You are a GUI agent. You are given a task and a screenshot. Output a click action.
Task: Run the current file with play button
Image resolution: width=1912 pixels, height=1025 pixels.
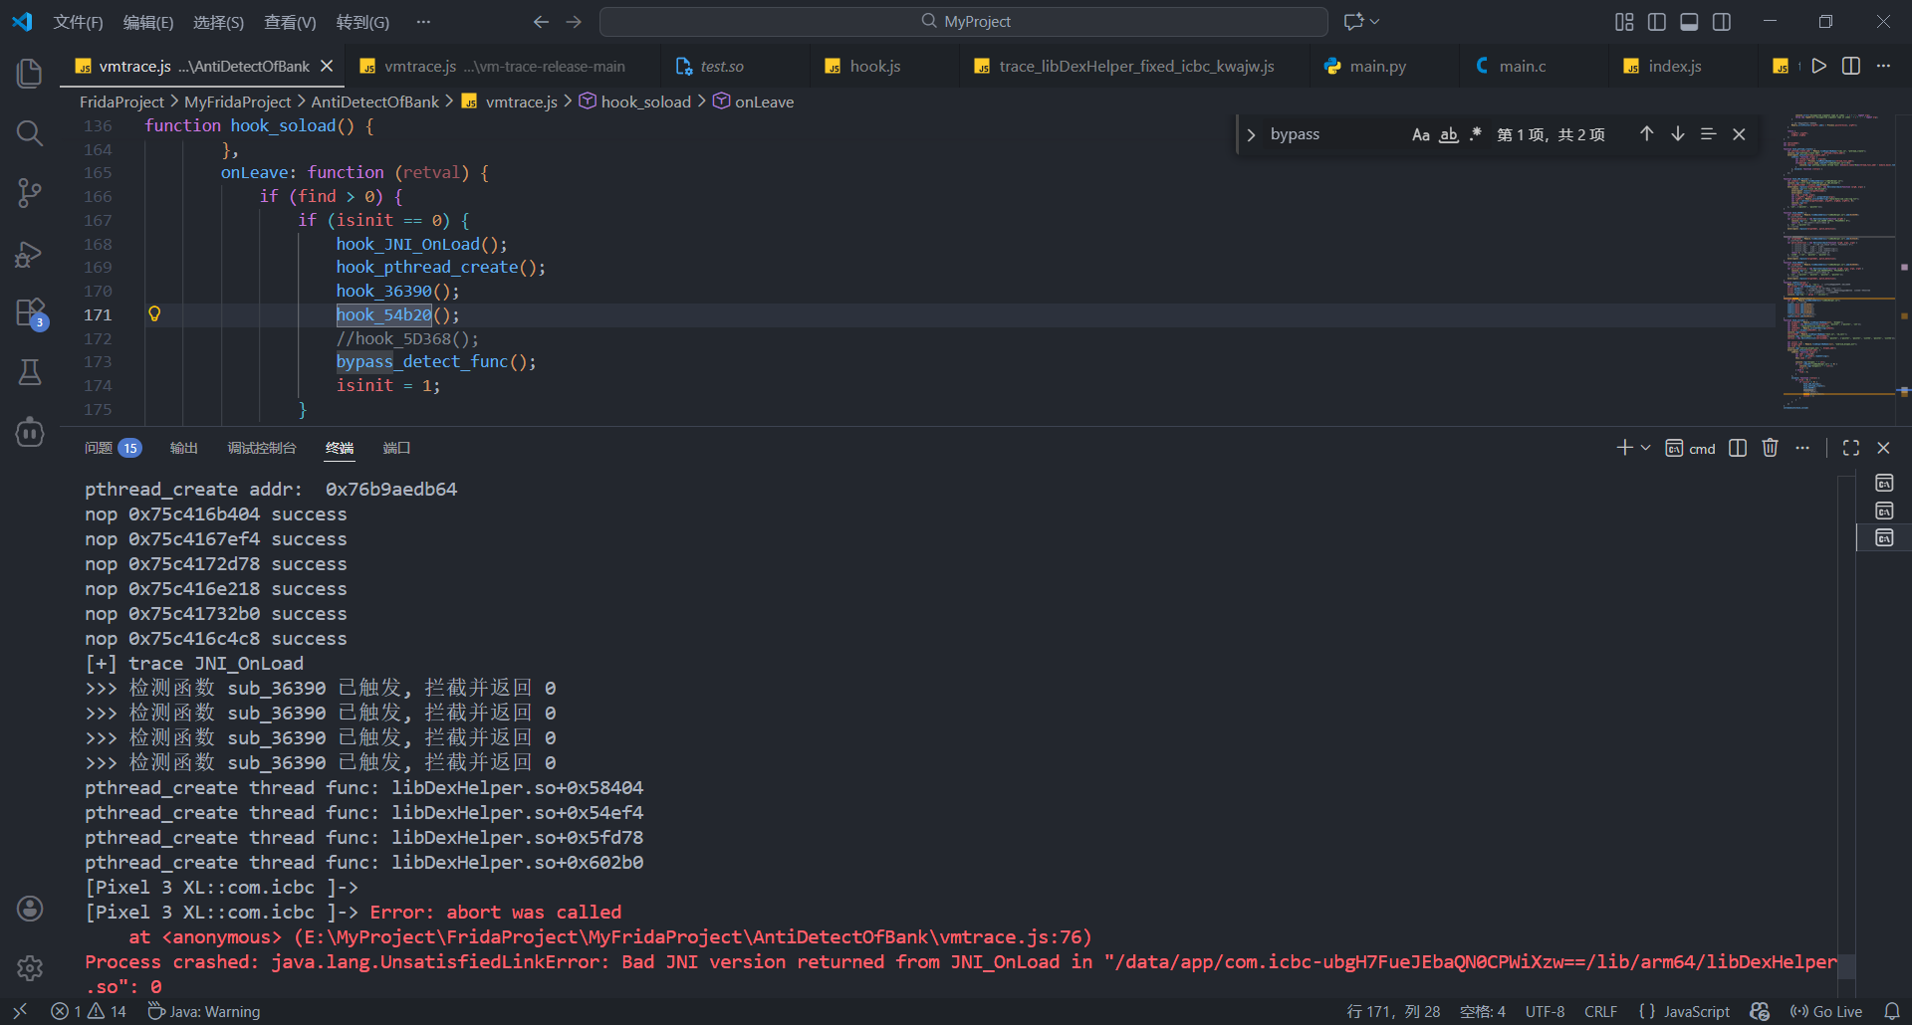1819,66
